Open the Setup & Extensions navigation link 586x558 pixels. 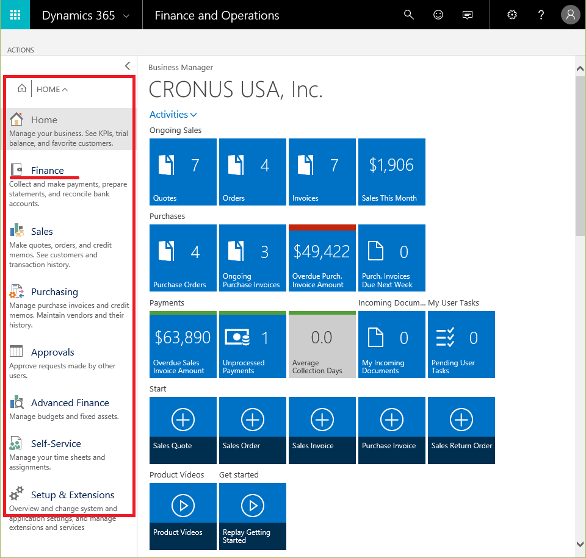[x=73, y=495]
